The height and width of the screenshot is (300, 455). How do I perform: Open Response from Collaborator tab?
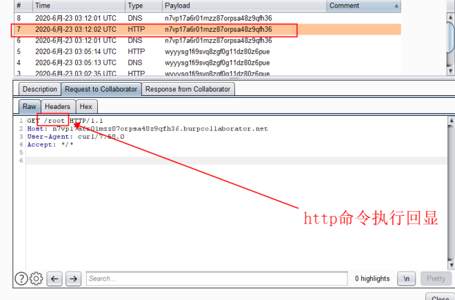click(x=188, y=89)
